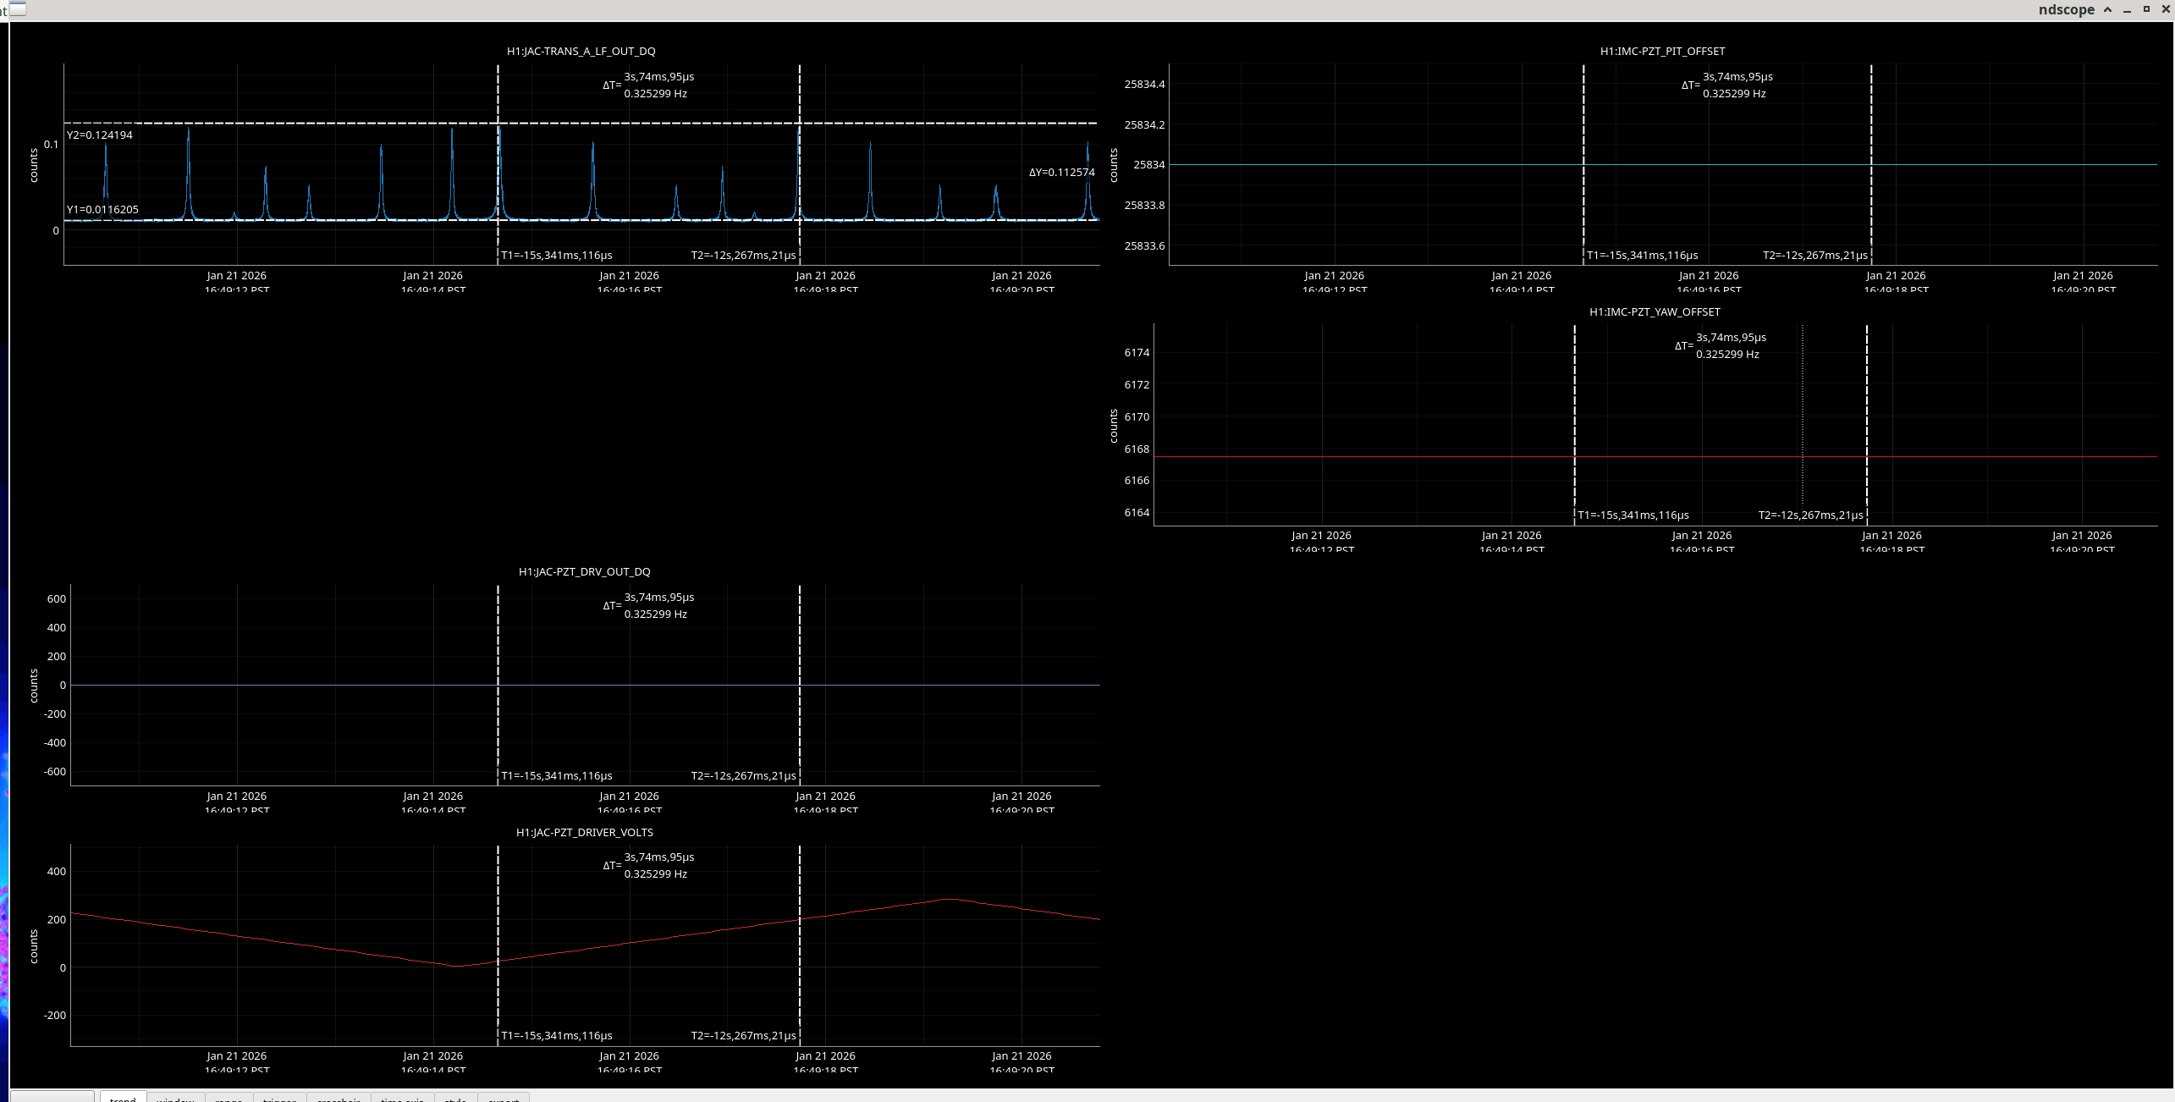The image size is (2175, 1102).
Task: Click the shade/roll-up arrow next to ndscope
Action: click(x=2107, y=9)
